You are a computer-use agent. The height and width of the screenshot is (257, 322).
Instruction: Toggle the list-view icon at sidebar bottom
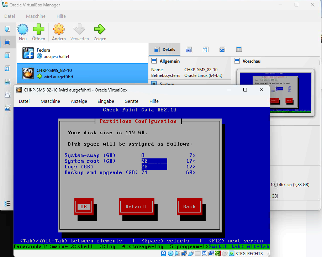pos(7,204)
